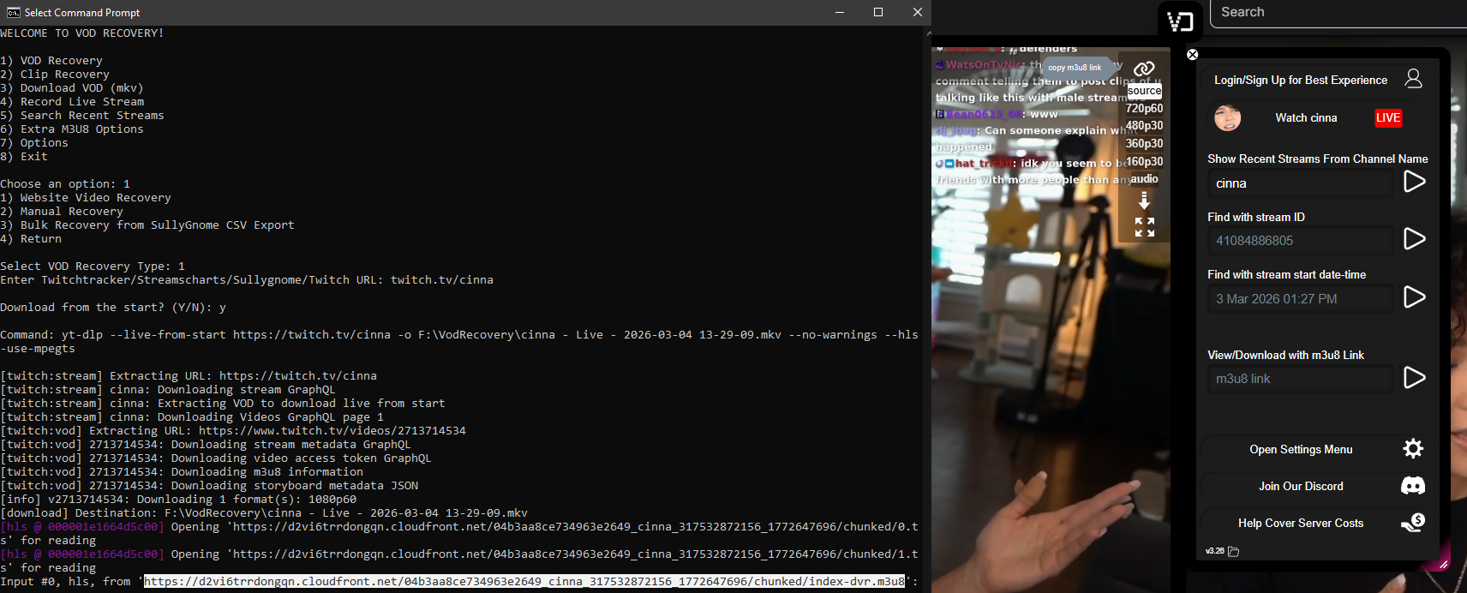Click the Command Prompt vertical scrollbar

pos(928,308)
